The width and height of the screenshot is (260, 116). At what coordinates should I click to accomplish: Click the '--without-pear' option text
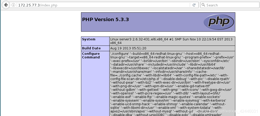(x=122, y=83)
